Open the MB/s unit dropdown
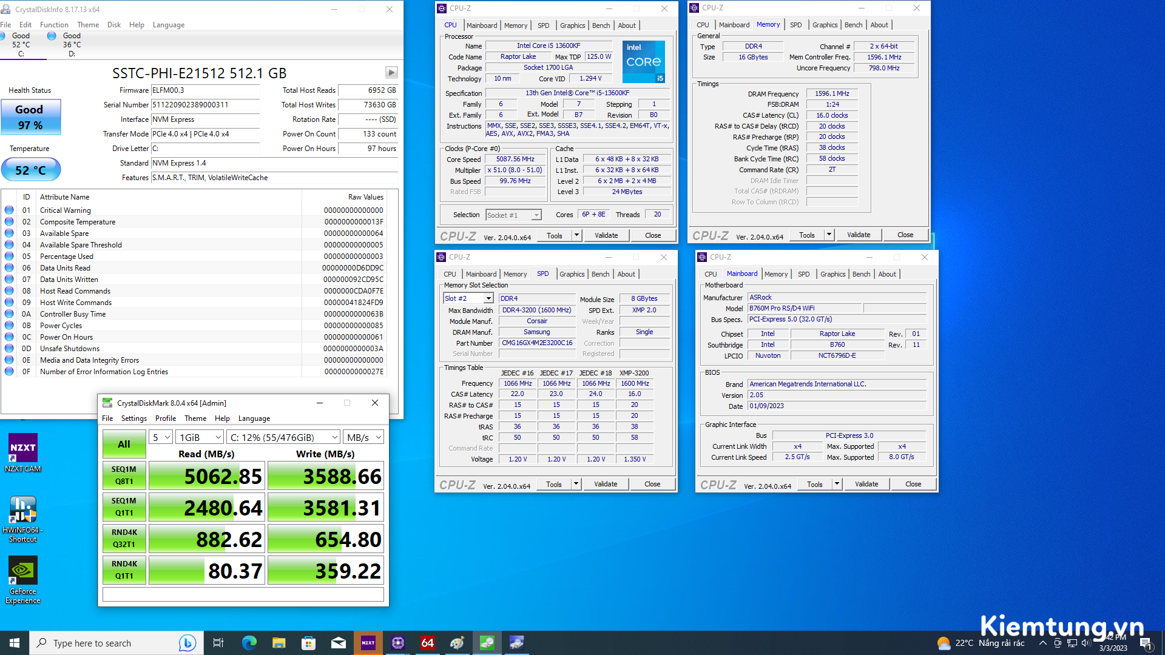1165x655 pixels. pos(363,437)
